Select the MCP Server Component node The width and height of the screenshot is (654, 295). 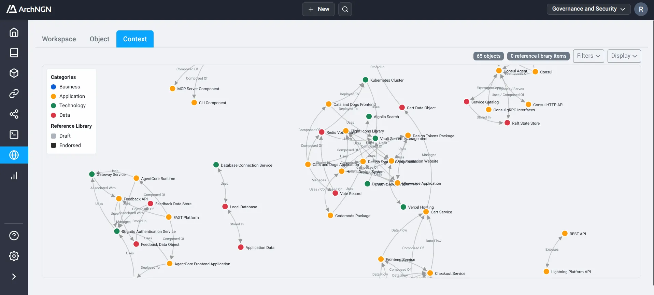pyautogui.click(x=172, y=88)
